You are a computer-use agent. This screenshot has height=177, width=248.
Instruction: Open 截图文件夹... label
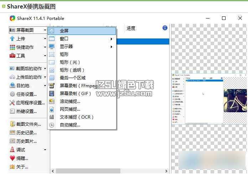29,124
